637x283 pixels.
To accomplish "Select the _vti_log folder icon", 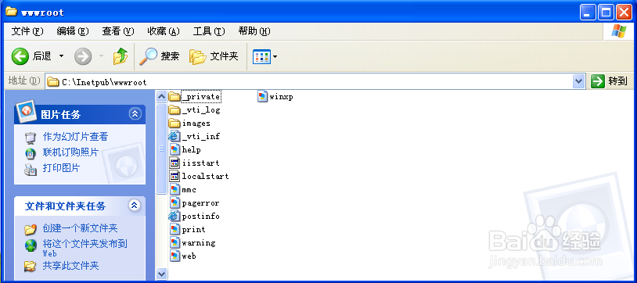I will [175, 110].
